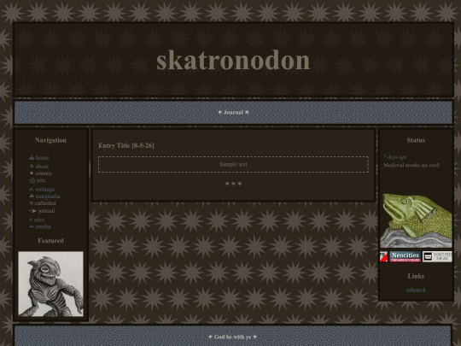Visit the arte page
Image resolution: width=461 pixels, height=346 pixels.
tap(37, 180)
